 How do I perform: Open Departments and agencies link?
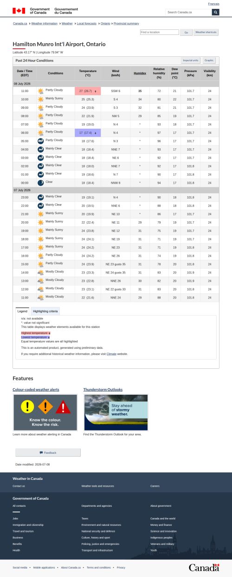click(97, 506)
